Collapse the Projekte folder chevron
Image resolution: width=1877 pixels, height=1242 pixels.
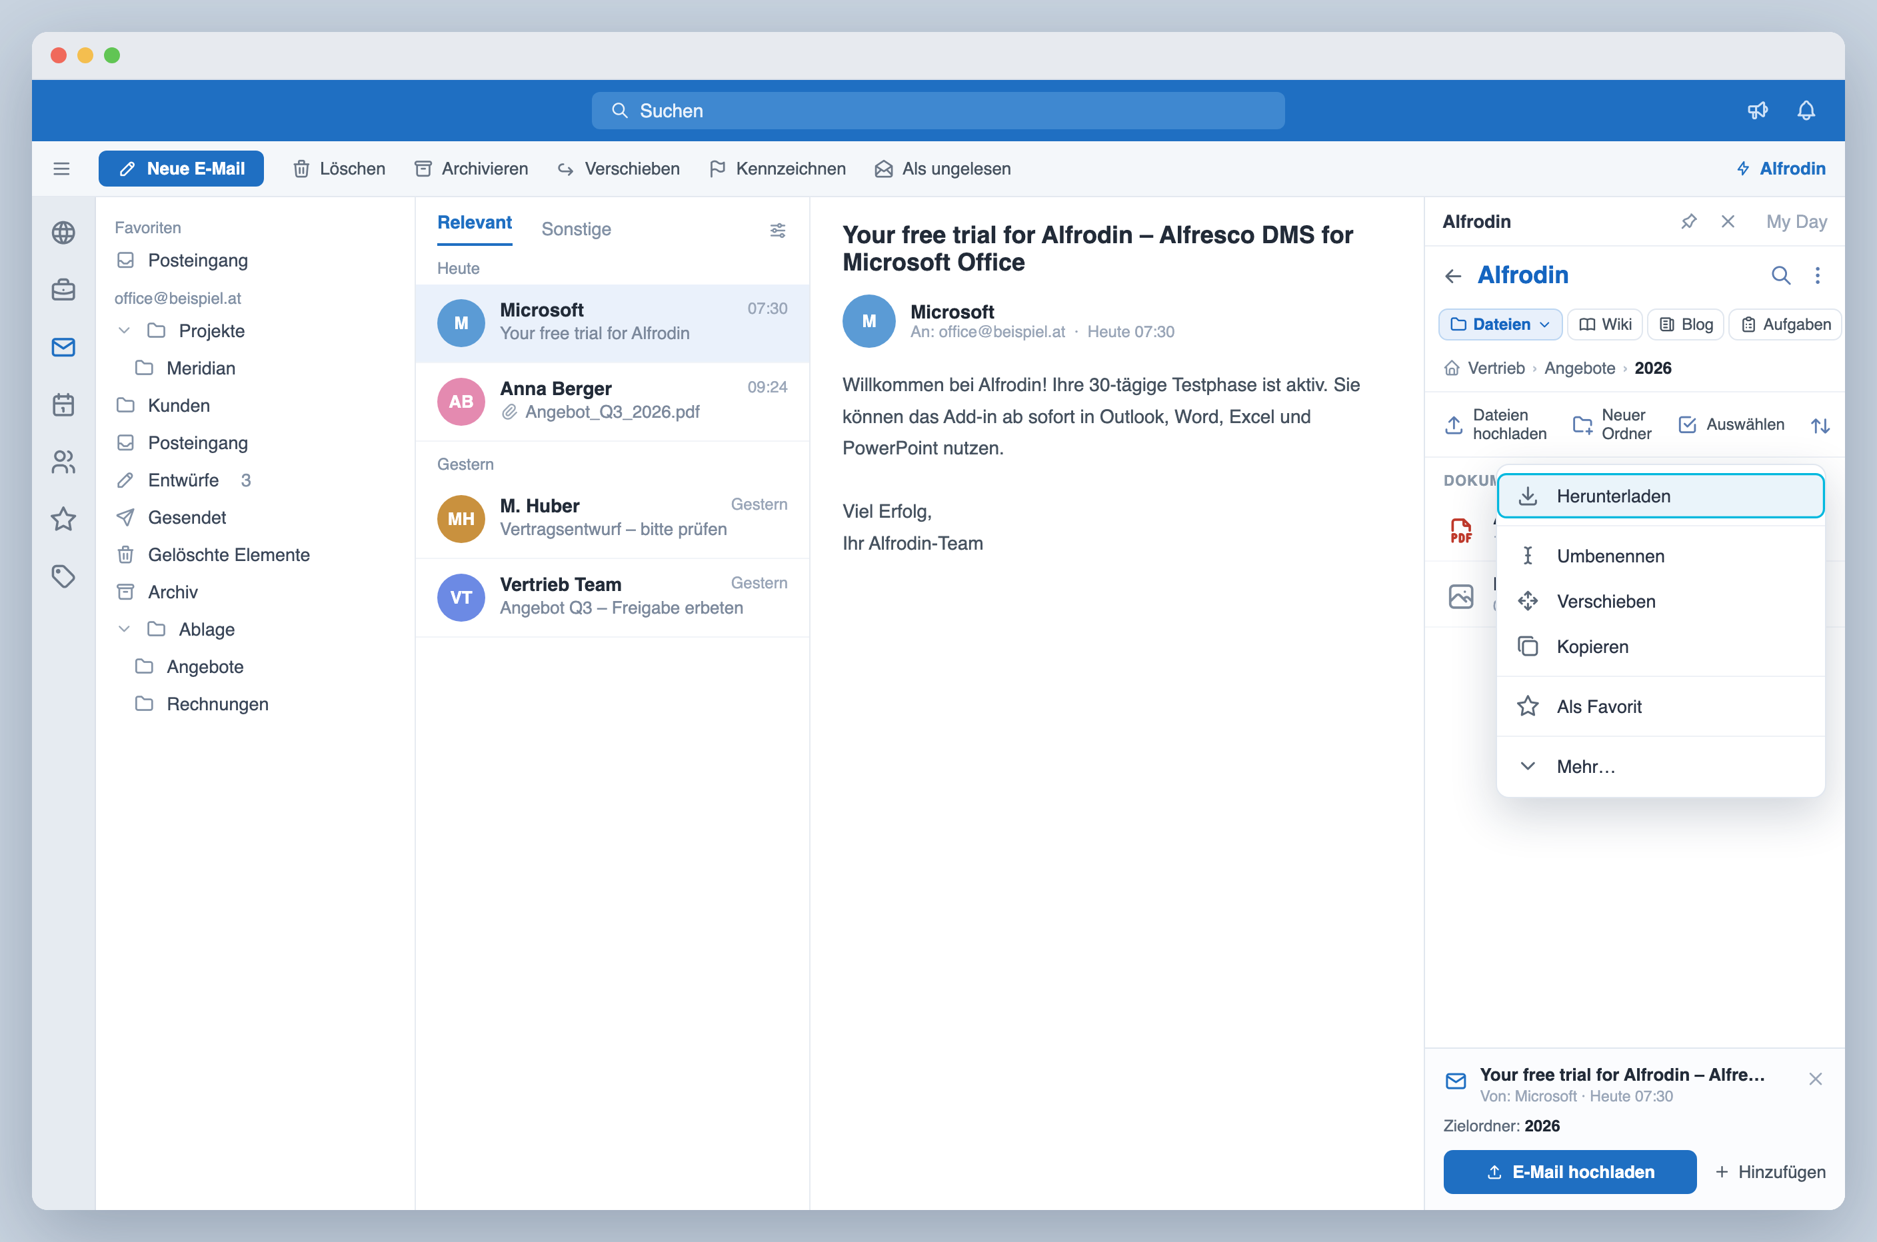(x=123, y=330)
